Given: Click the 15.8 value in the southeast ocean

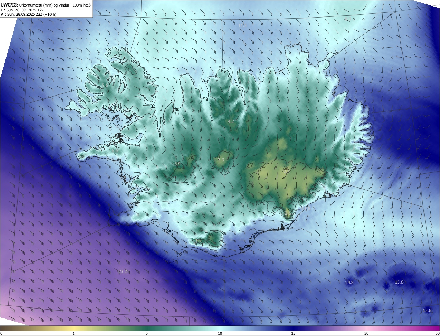Looking at the screenshot, I should pyautogui.click(x=399, y=282).
